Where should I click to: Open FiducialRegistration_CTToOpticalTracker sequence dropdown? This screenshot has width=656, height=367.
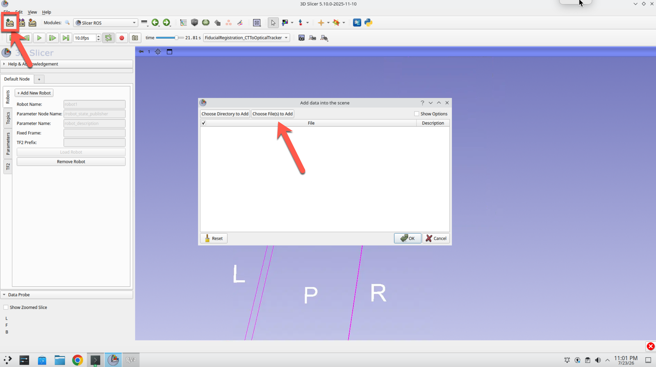246,38
